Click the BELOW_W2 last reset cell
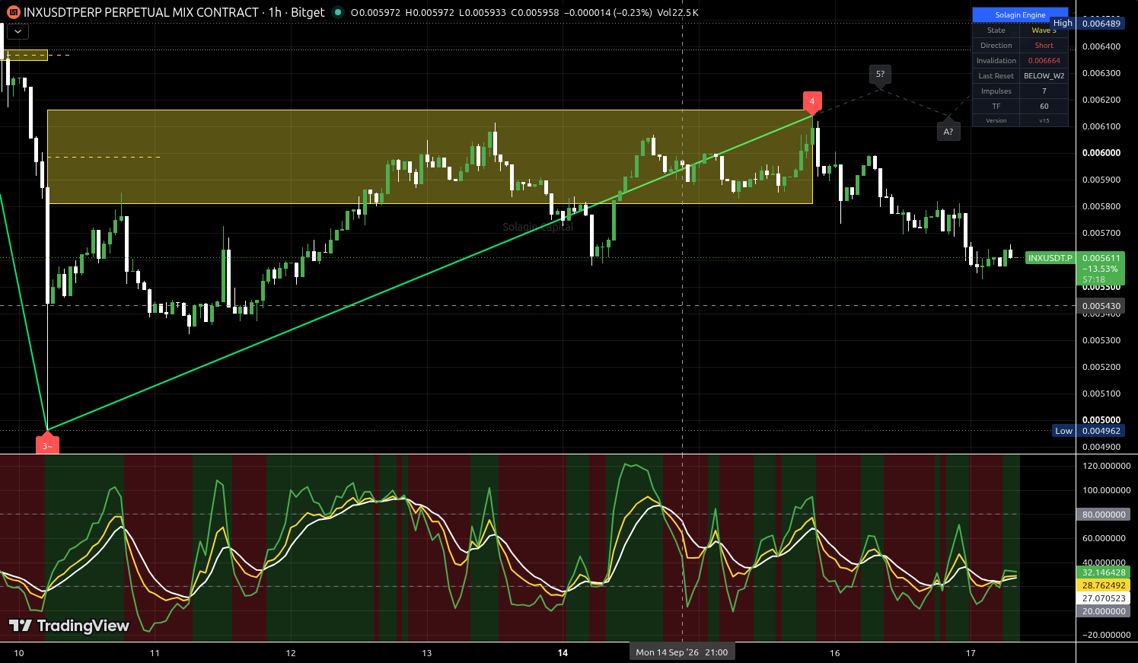This screenshot has width=1138, height=663. tap(1044, 76)
